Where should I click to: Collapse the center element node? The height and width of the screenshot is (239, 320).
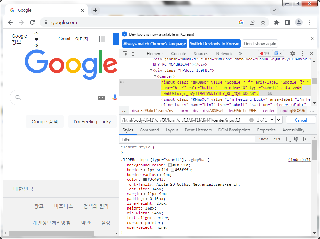155,76
